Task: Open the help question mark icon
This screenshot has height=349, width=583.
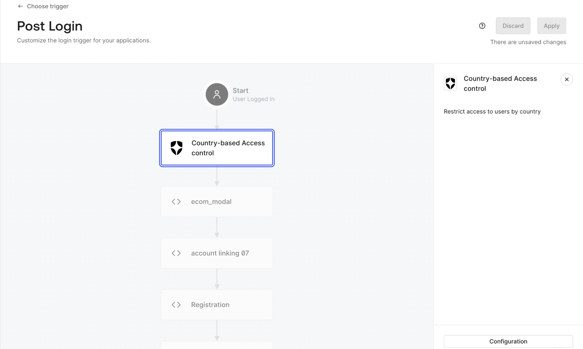Action: click(482, 26)
